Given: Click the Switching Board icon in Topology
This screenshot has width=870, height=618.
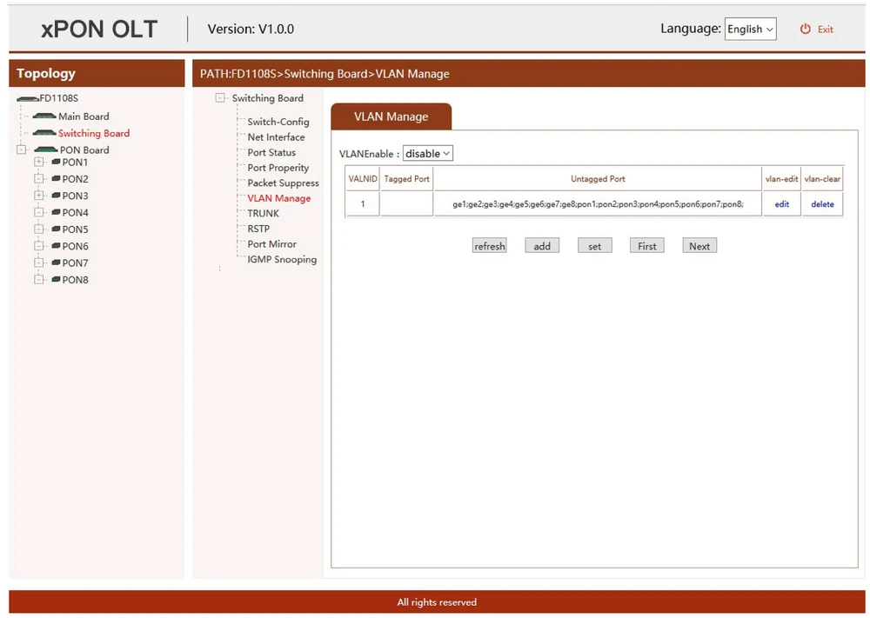Looking at the screenshot, I should coord(44,133).
